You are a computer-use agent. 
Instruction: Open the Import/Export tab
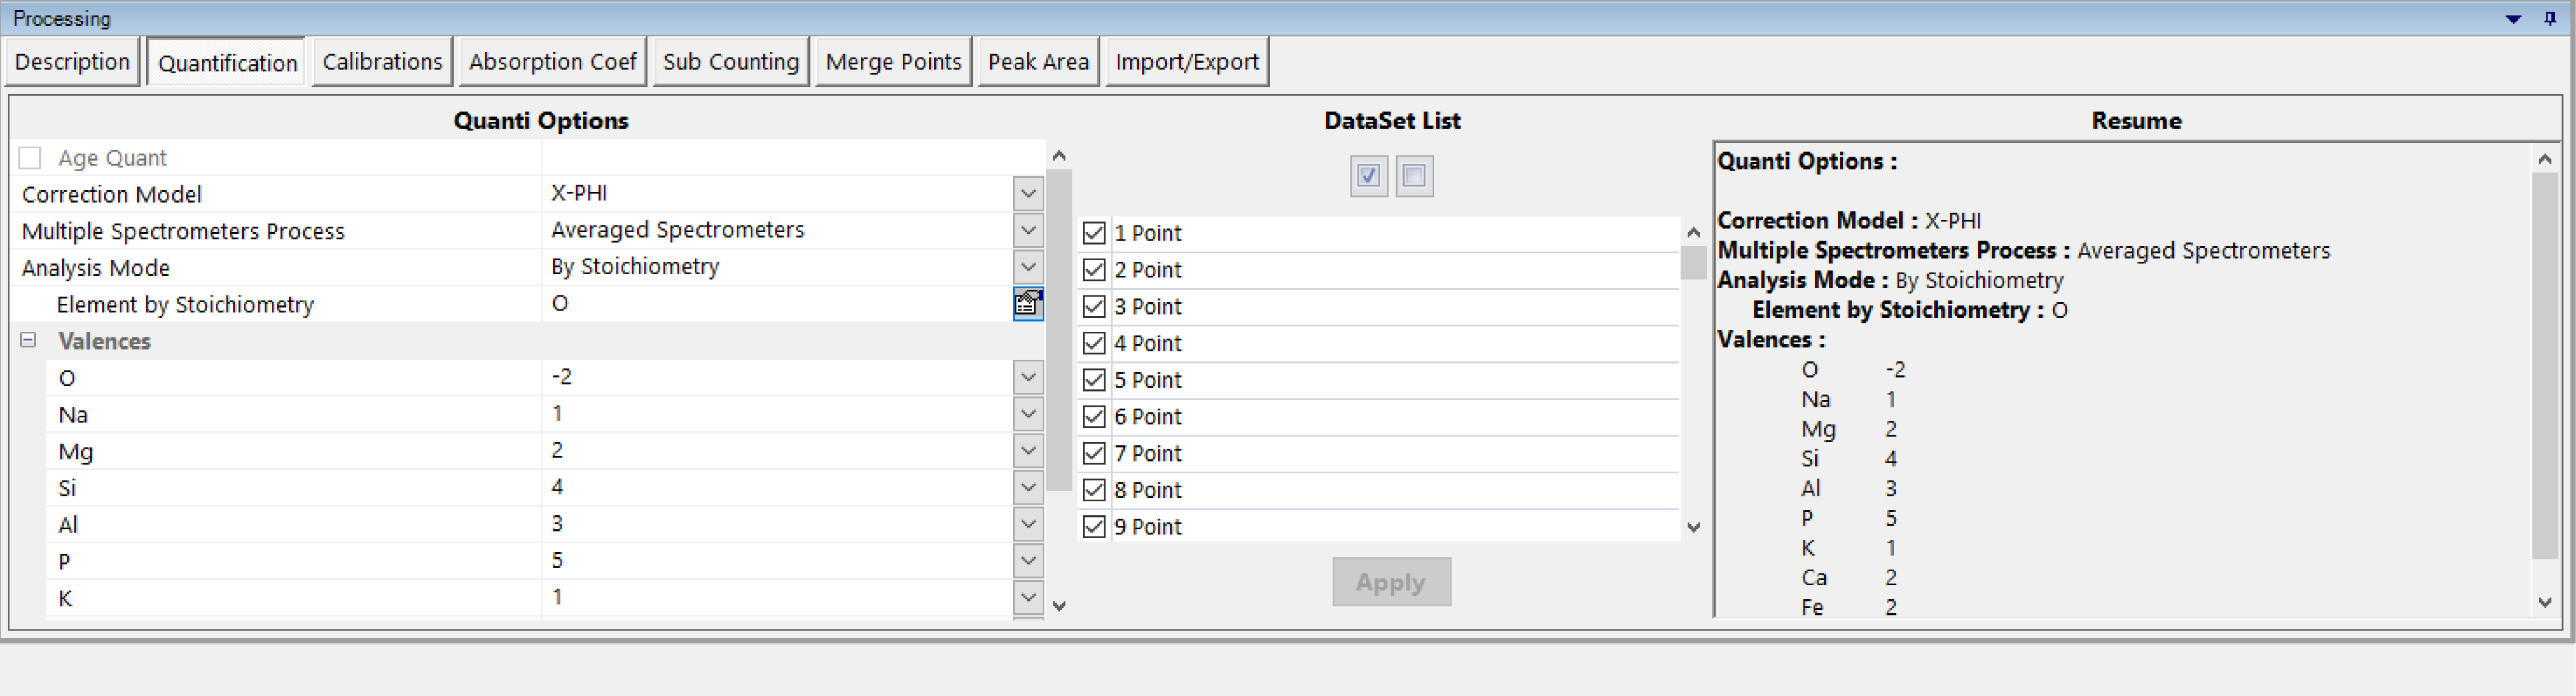coord(1186,62)
